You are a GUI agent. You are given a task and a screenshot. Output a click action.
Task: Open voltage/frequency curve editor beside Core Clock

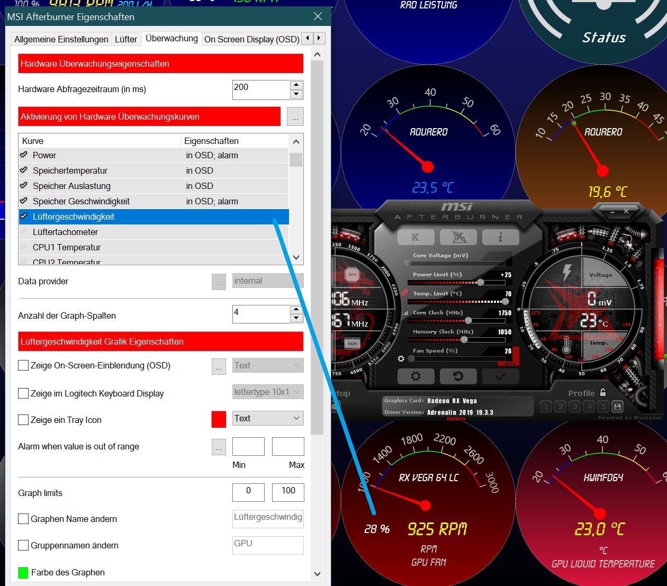[406, 313]
